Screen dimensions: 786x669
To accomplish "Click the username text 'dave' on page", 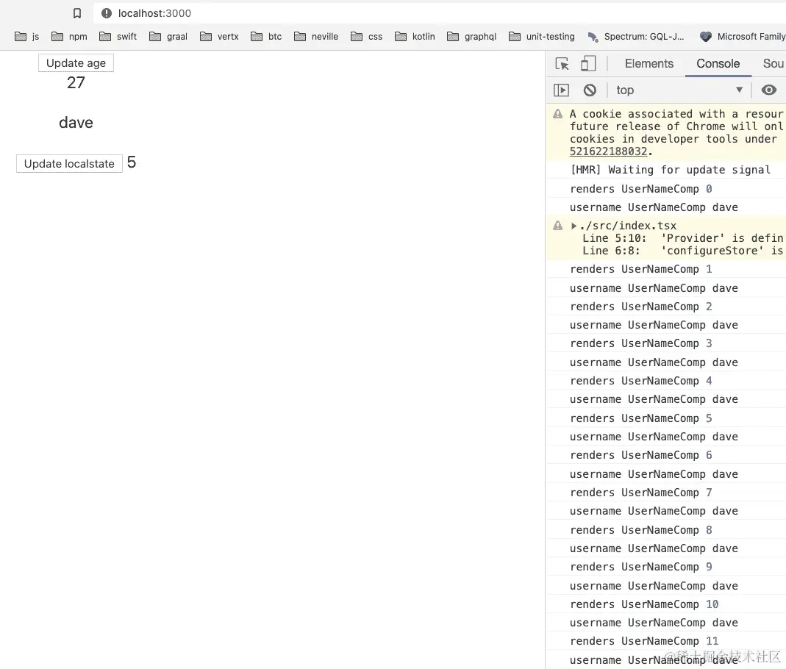I will (76, 123).
